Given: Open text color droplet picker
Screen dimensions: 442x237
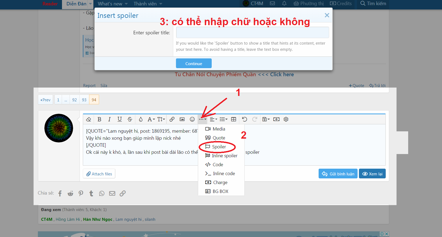Looking at the screenshot, I should click(140, 119).
